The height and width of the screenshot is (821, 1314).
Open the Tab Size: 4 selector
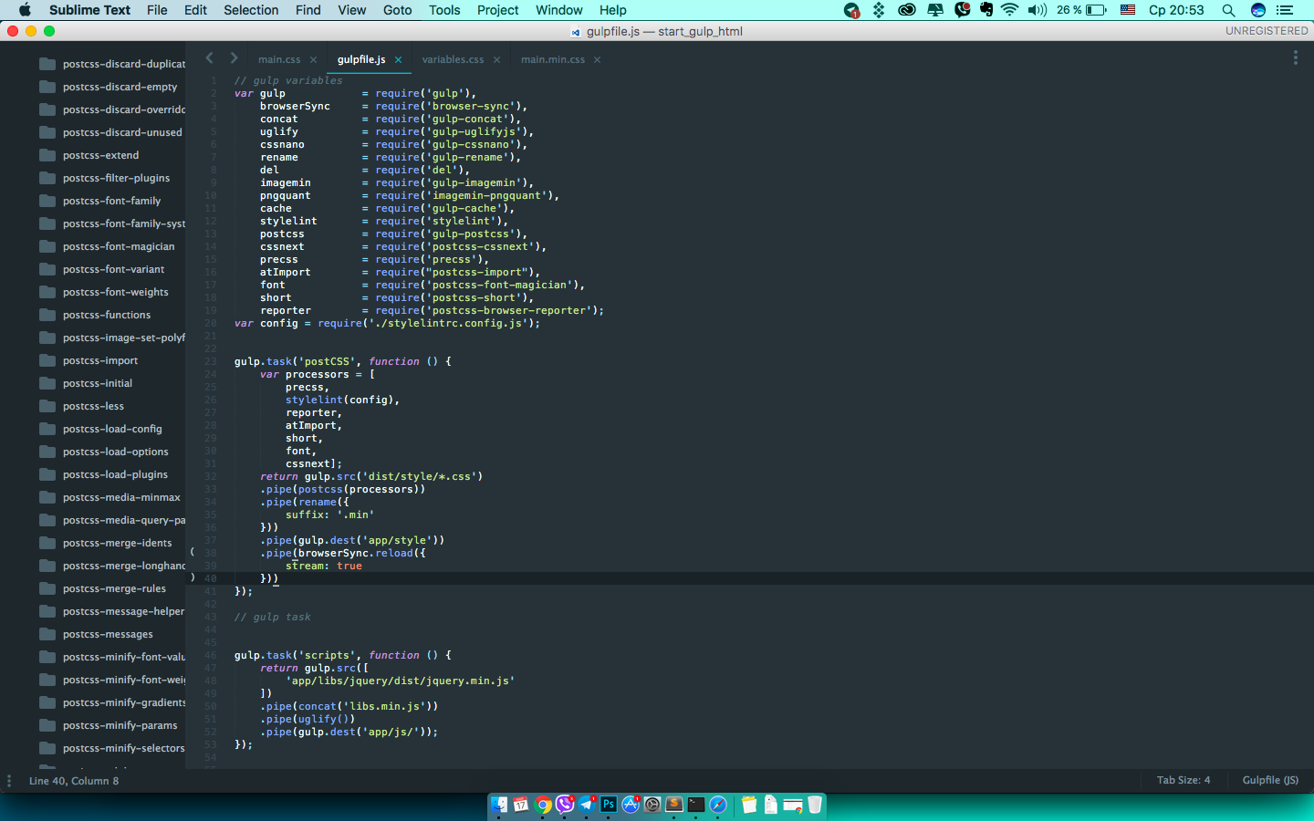coord(1184,780)
